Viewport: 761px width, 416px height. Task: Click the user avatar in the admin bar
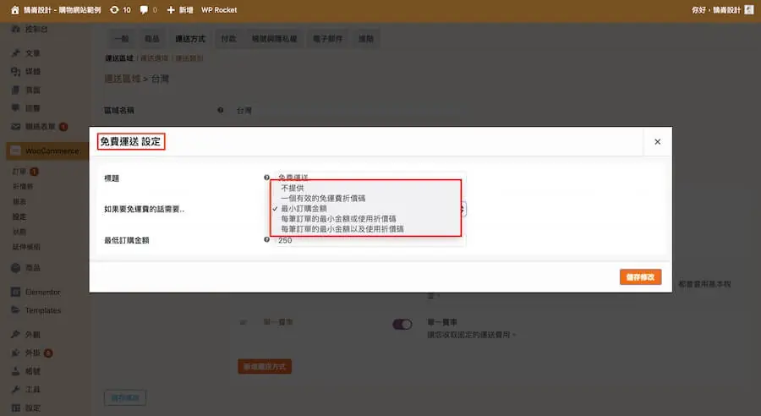point(749,9)
